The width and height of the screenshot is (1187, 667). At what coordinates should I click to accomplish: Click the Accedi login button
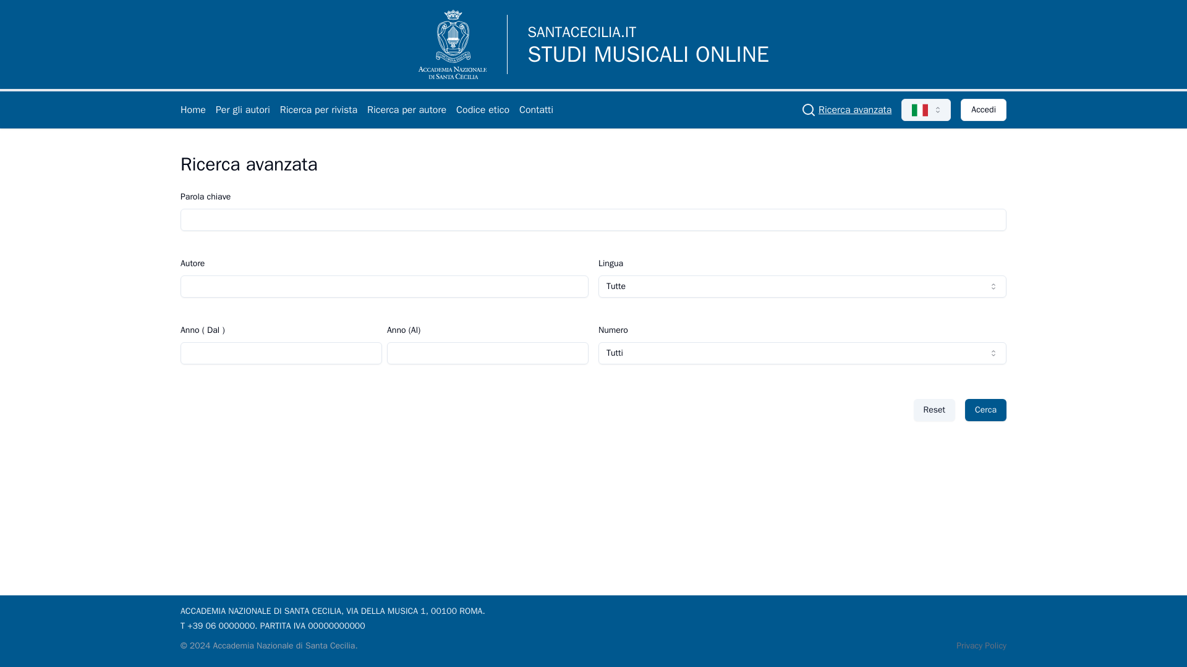983,110
